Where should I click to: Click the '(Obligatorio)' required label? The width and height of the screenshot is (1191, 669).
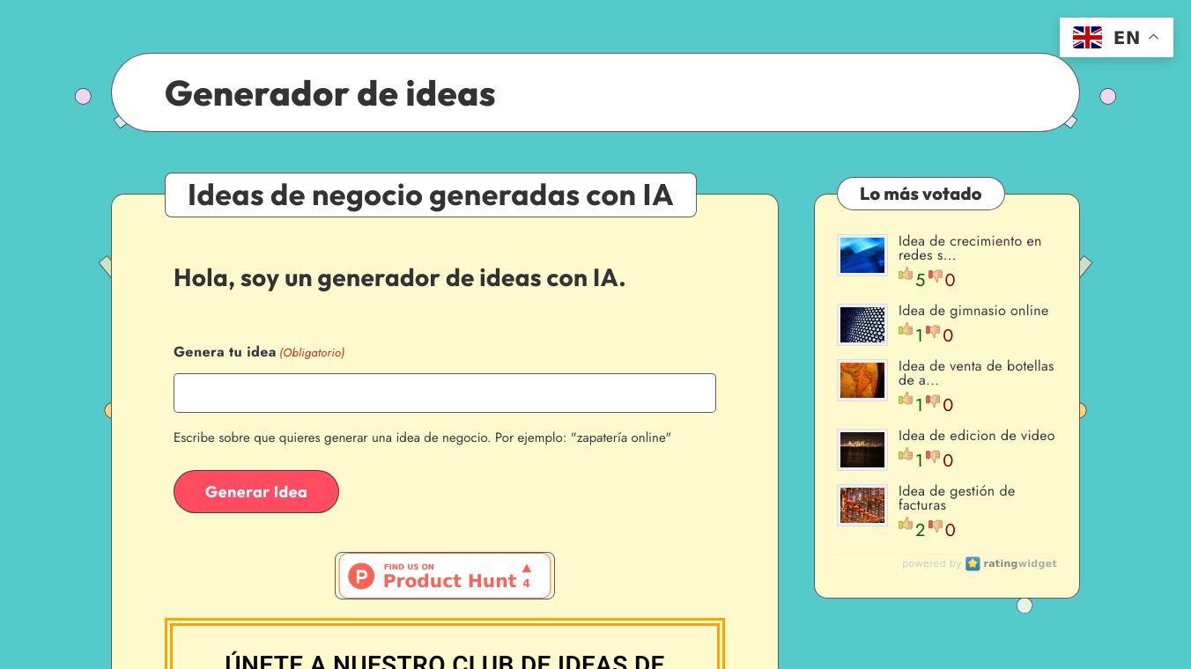coord(312,353)
